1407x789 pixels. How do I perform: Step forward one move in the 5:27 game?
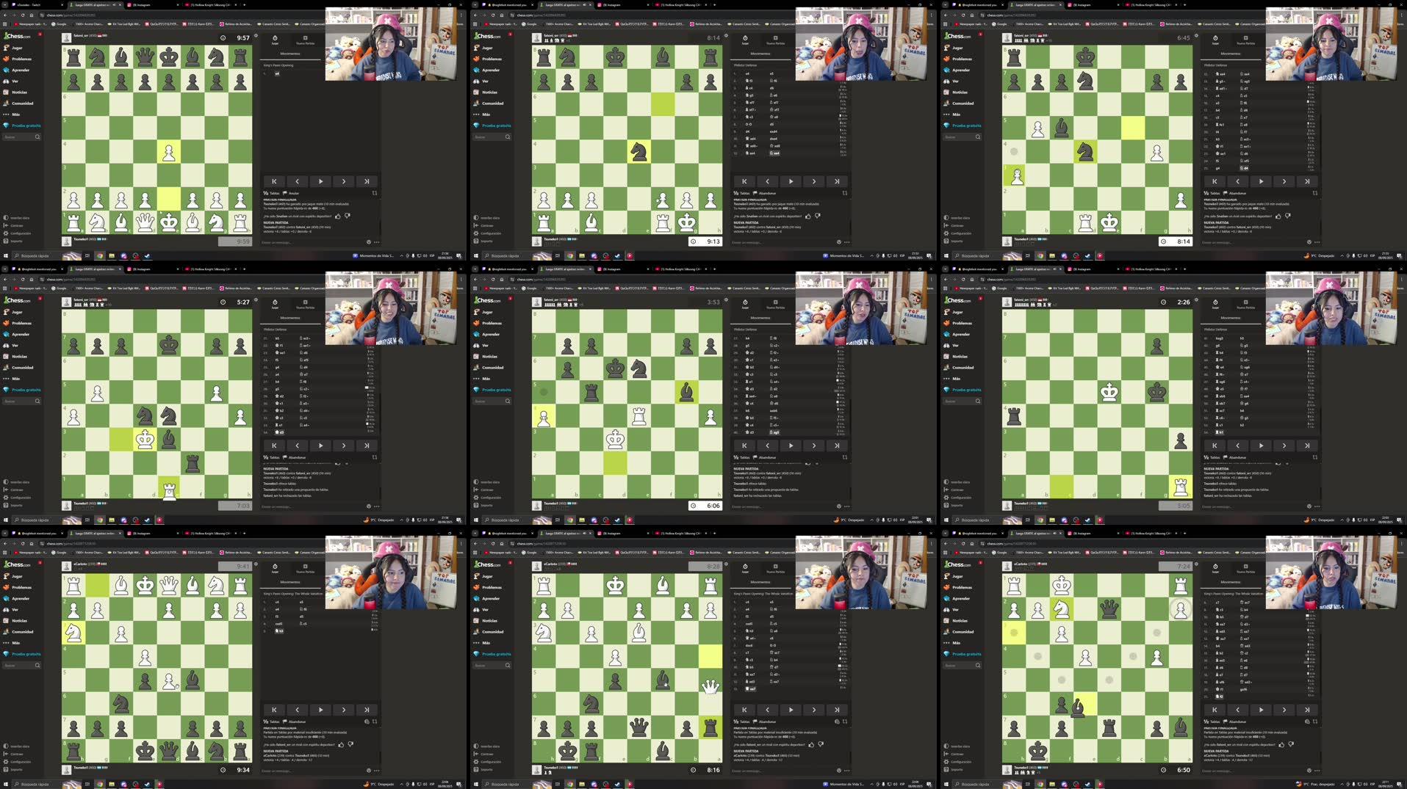[343, 446]
